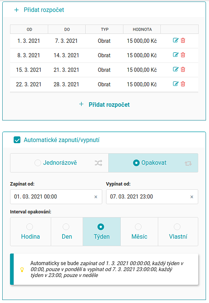Viewport: 209px width, 303px height.
Task: Focus the Vypínat od datetime input
Action: [152, 197]
